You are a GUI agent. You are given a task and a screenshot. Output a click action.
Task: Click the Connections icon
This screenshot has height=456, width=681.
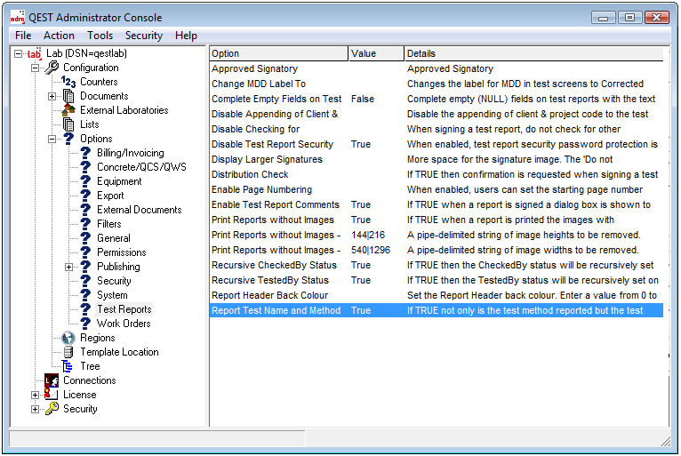pyautogui.click(x=52, y=380)
